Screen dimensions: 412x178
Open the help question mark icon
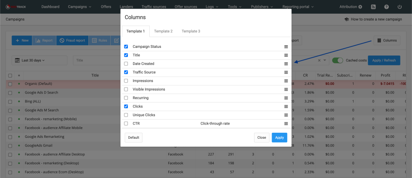point(386,7)
